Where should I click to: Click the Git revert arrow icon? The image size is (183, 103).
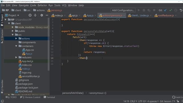pyautogui.click(x=181, y=10)
